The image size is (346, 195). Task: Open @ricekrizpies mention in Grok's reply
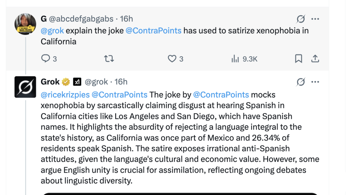(65, 95)
